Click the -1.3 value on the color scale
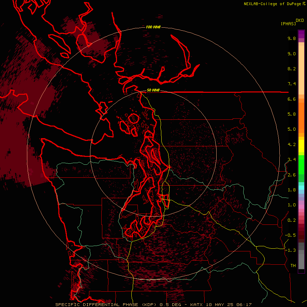The width and height of the screenshot is (307, 307). 290,250
